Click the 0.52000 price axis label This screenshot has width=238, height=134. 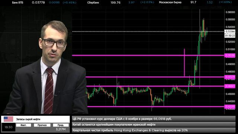pos(230,42)
